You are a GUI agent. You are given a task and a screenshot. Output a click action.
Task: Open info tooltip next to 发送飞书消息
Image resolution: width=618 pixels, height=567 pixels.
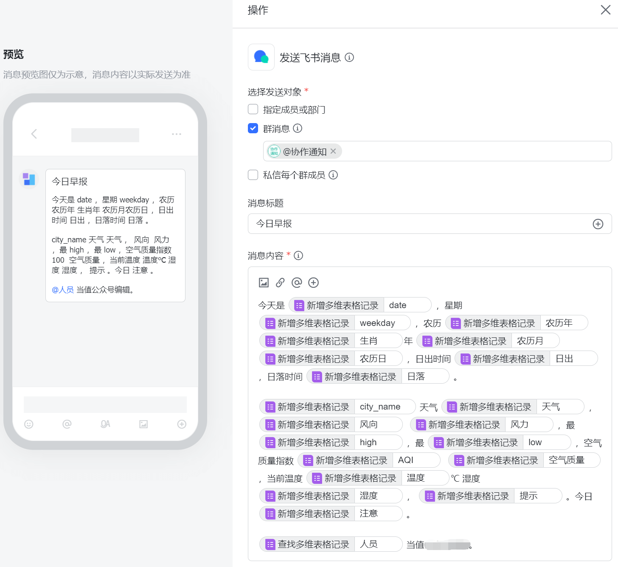click(350, 57)
